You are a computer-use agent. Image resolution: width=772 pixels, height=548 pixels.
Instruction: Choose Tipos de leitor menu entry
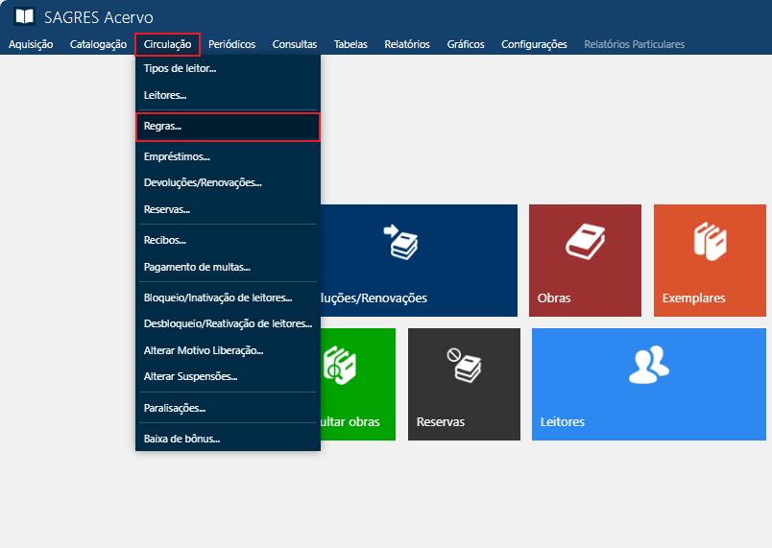coord(180,69)
